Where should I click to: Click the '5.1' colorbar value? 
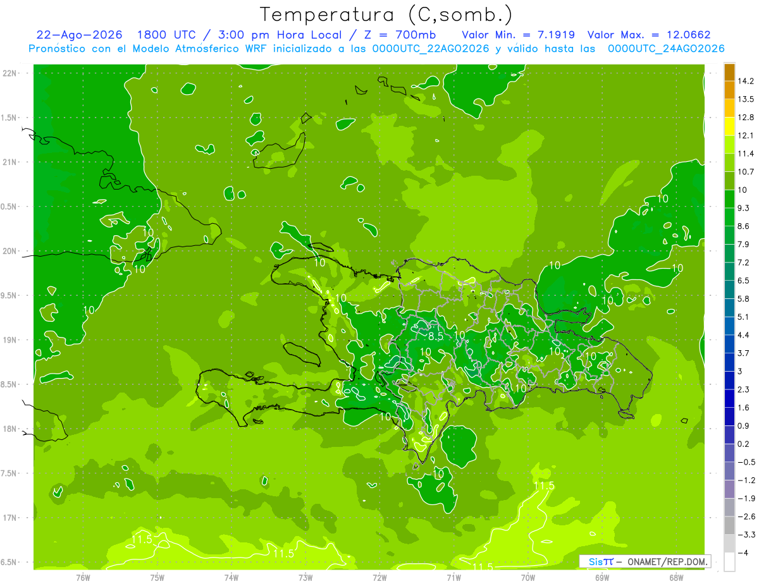744,316
